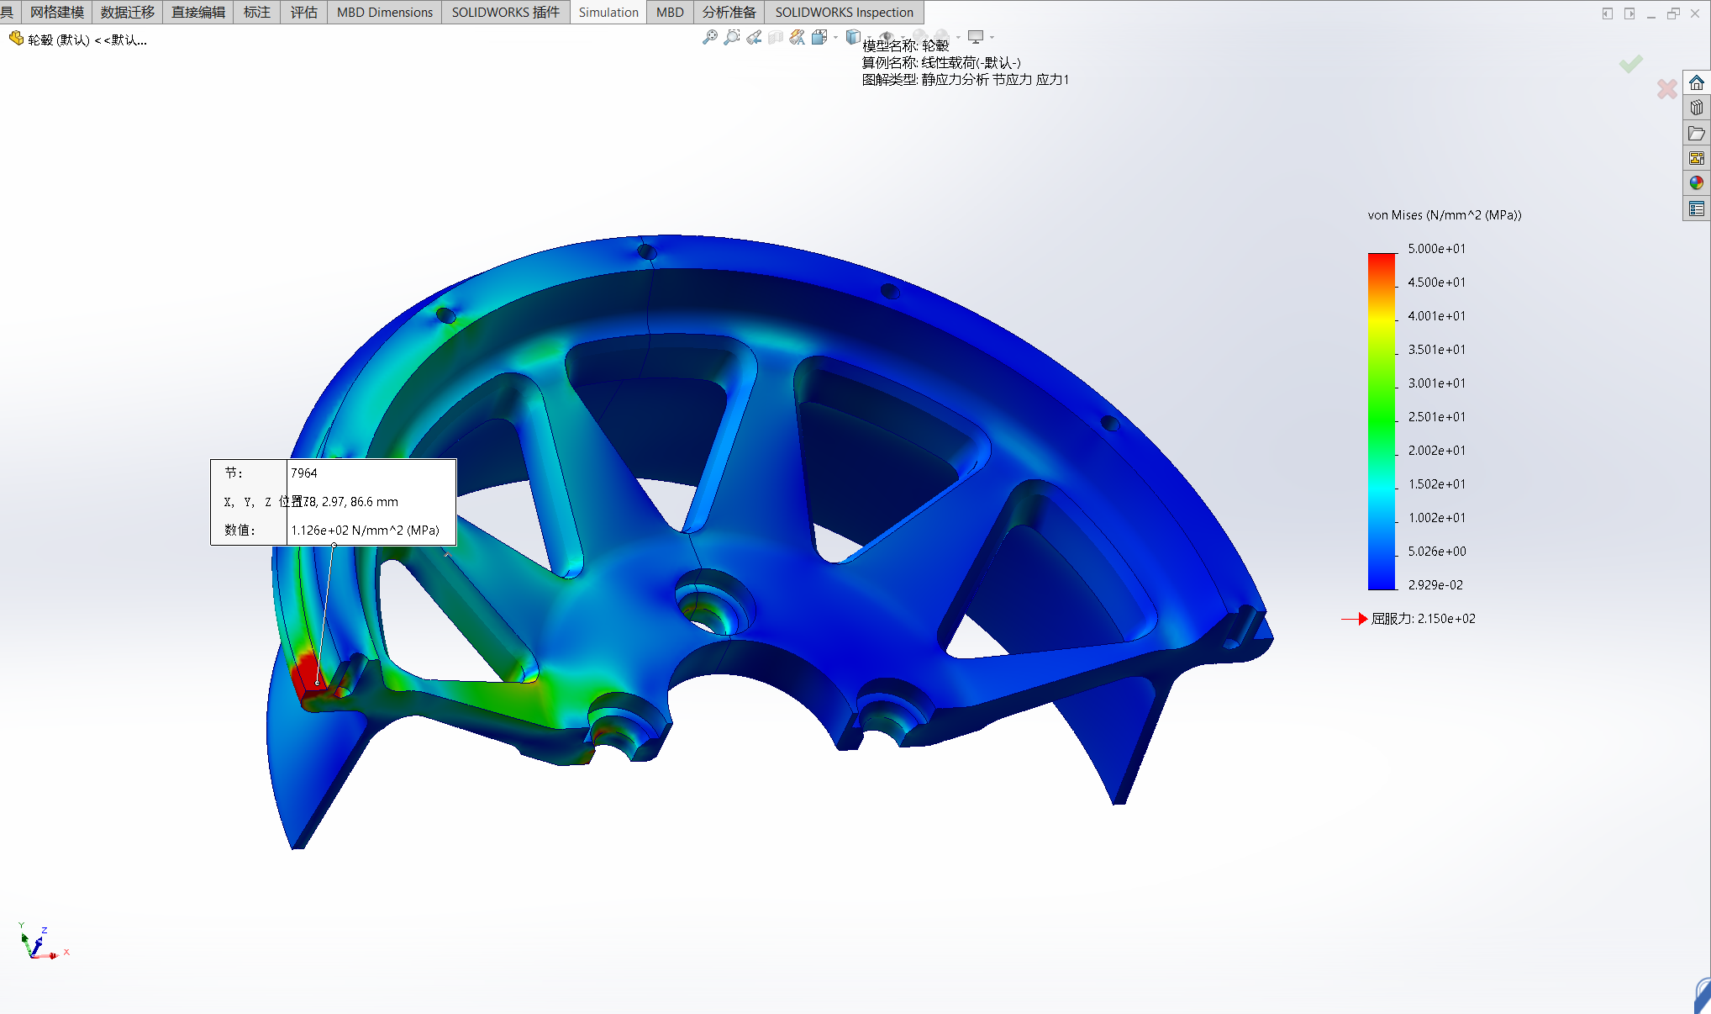Open File Explorer task pane icon
This screenshot has width=1711, height=1014.
(1697, 133)
